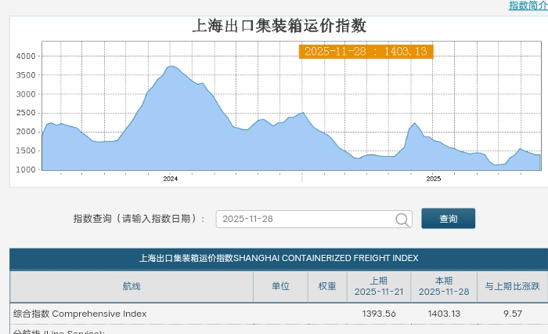Click the chart's highest peak near 2024
Image resolution: width=548 pixels, height=334 pixels.
[171, 66]
